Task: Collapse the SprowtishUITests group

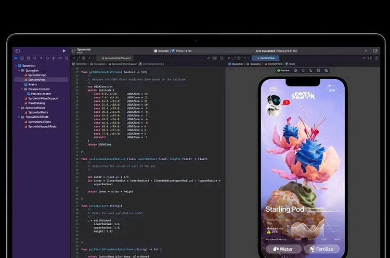Action: [19, 117]
